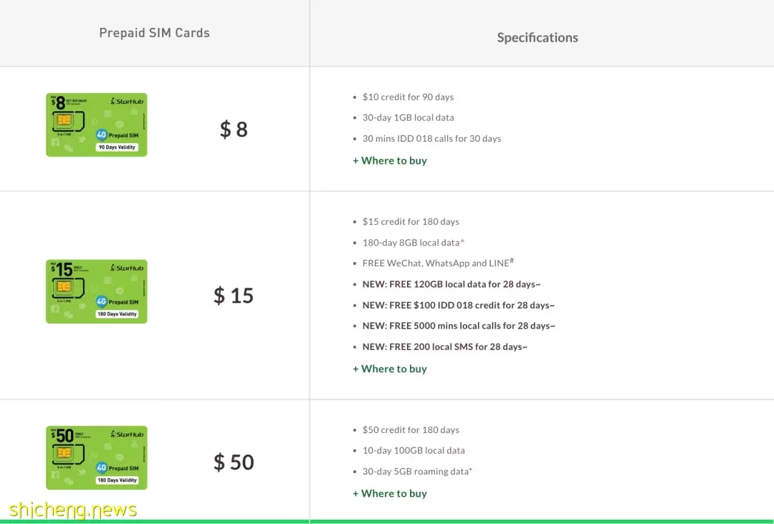This screenshot has height=524, width=774.
Task: Click the 4G badge on $15 card
Action: (x=102, y=301)
